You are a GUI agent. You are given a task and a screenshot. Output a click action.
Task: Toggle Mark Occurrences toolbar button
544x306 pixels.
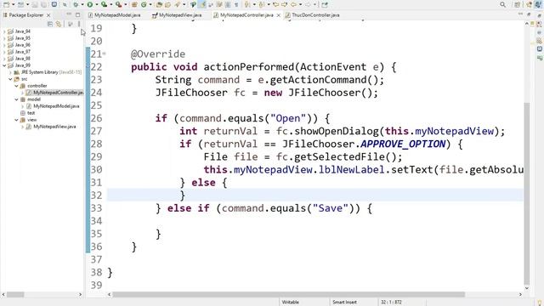click(202, 4)
